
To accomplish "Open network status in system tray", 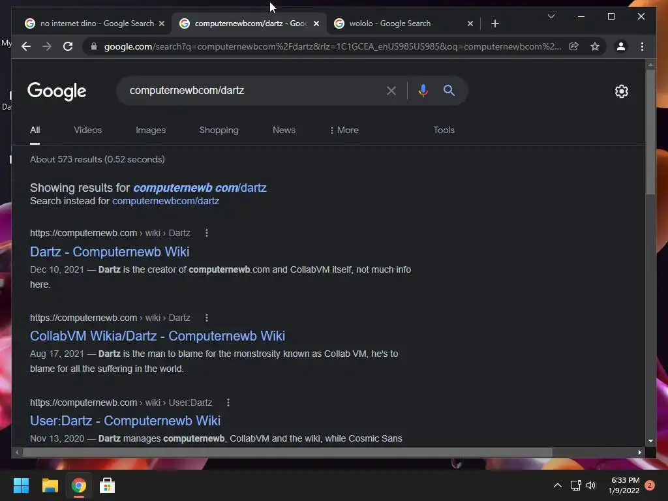I will point(575,485).
